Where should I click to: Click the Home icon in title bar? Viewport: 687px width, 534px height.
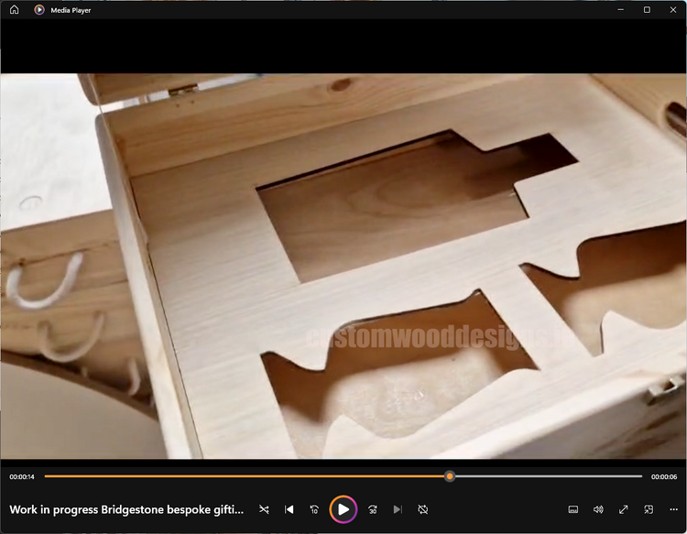click(x=14, y=10)
